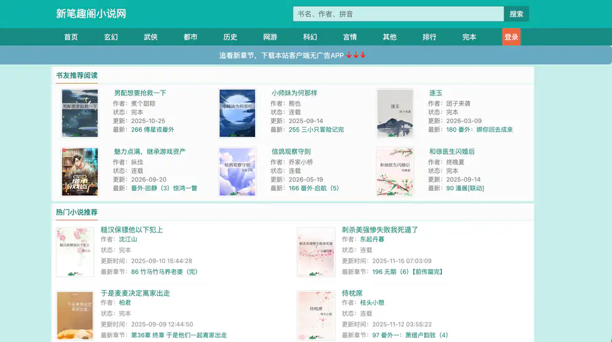
Task: Open book title 侍枕席
Action: tap(352, 293)
